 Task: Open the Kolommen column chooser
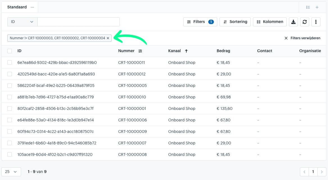270,22
